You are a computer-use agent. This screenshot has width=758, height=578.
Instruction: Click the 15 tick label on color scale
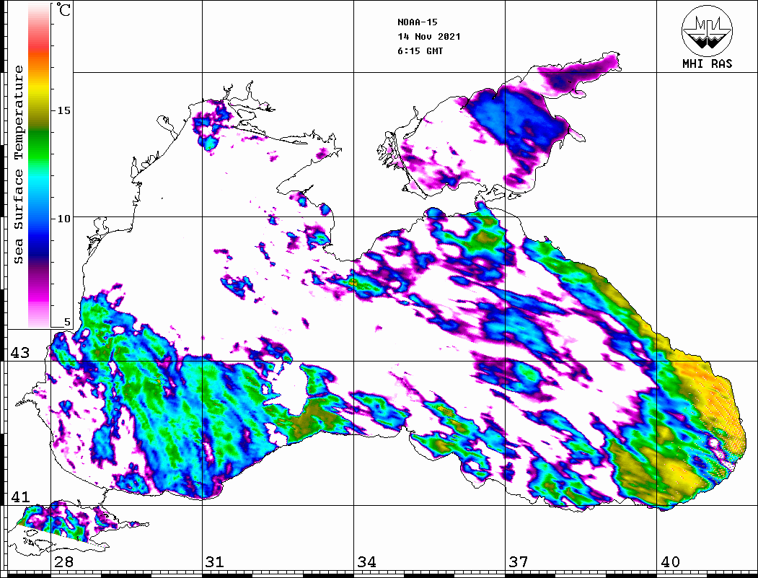pyautogui.click(x=63, y=110)
